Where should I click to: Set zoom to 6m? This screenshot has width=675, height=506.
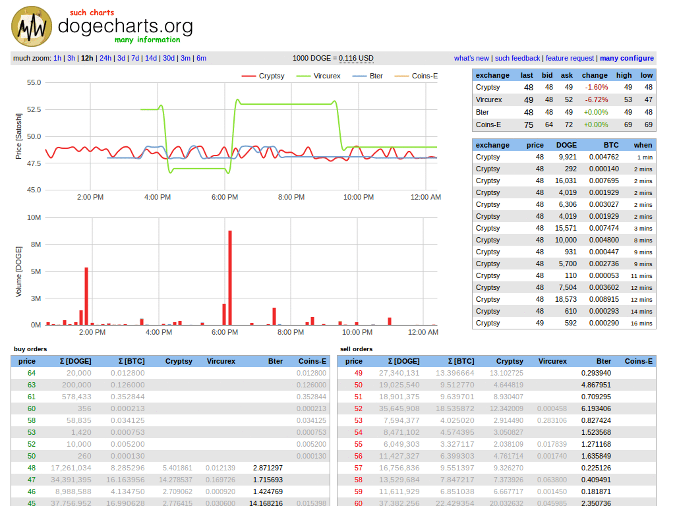(202, 58)
